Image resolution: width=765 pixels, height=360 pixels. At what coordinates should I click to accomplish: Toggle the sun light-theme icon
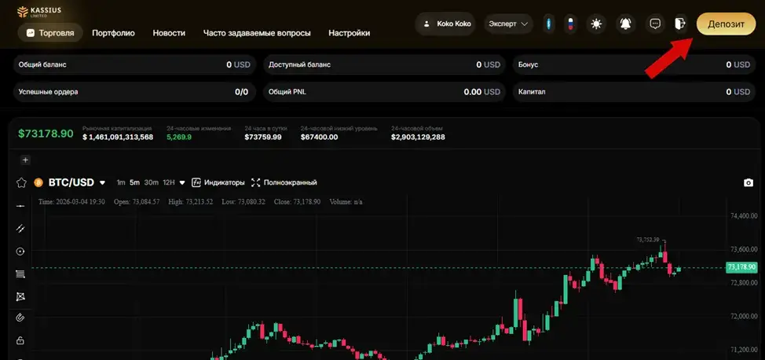596,24
